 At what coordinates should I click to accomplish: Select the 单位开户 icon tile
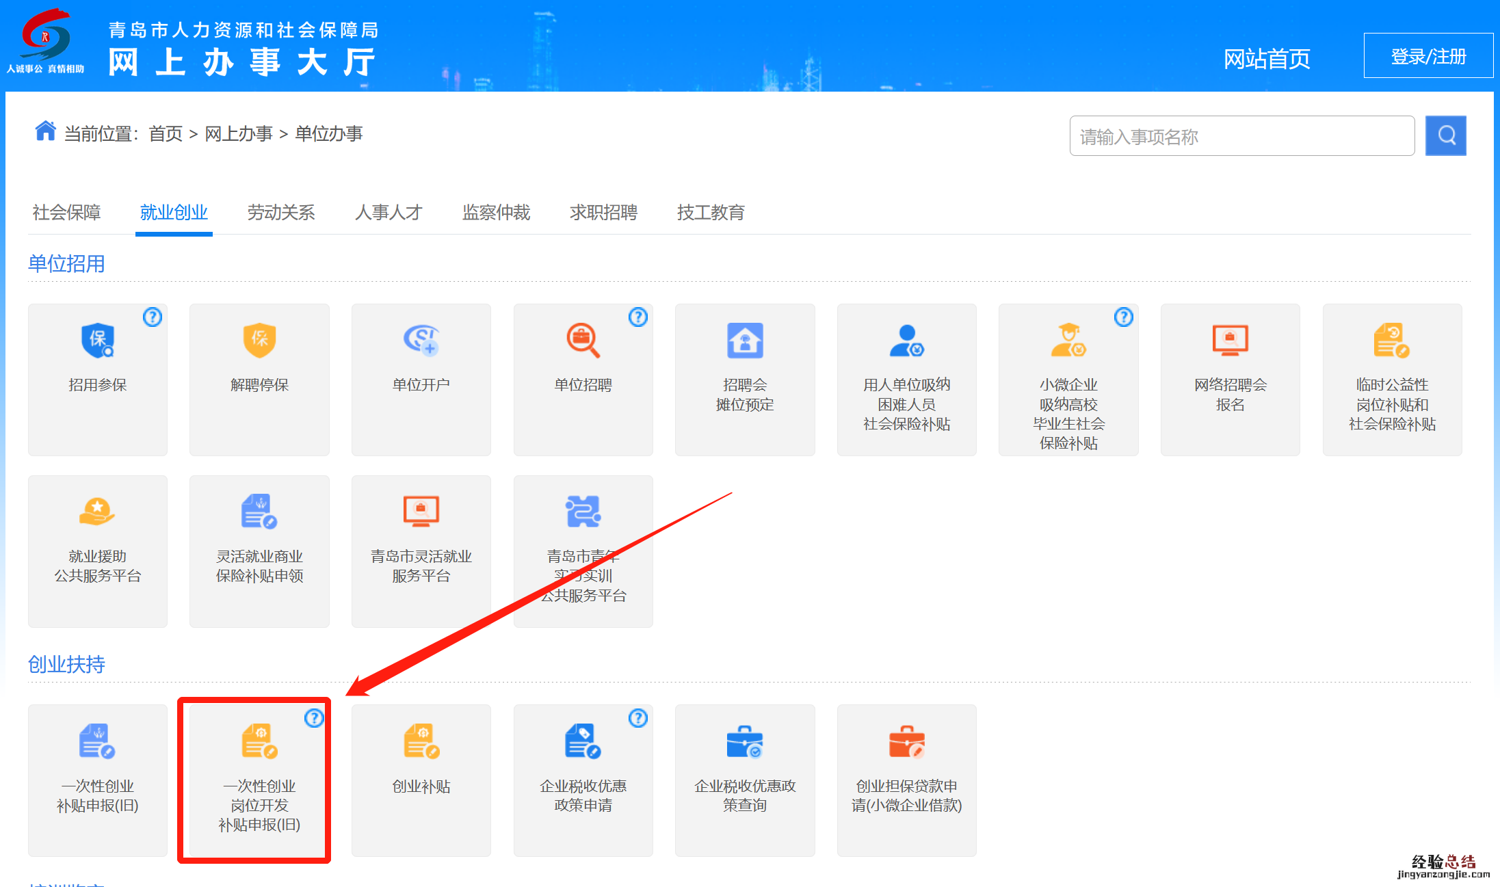(x=421, y=340)
